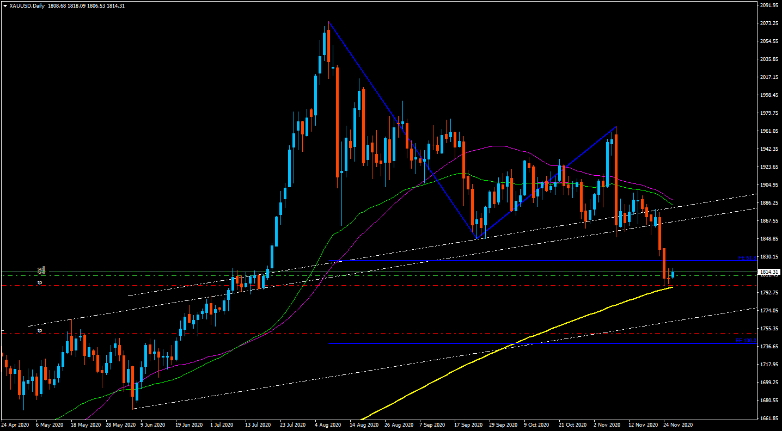This screenshot has height=431, width=782.
Task: Click the 1848.85 price scale label
Action: point(768,239)
